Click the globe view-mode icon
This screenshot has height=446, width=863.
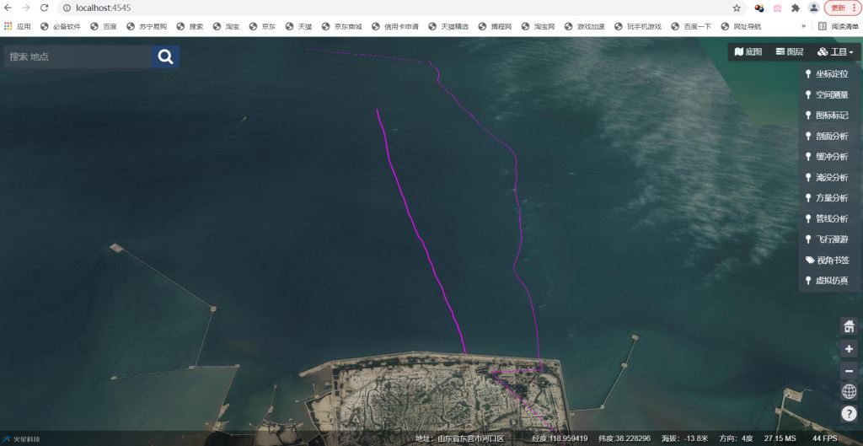[850, 391]
